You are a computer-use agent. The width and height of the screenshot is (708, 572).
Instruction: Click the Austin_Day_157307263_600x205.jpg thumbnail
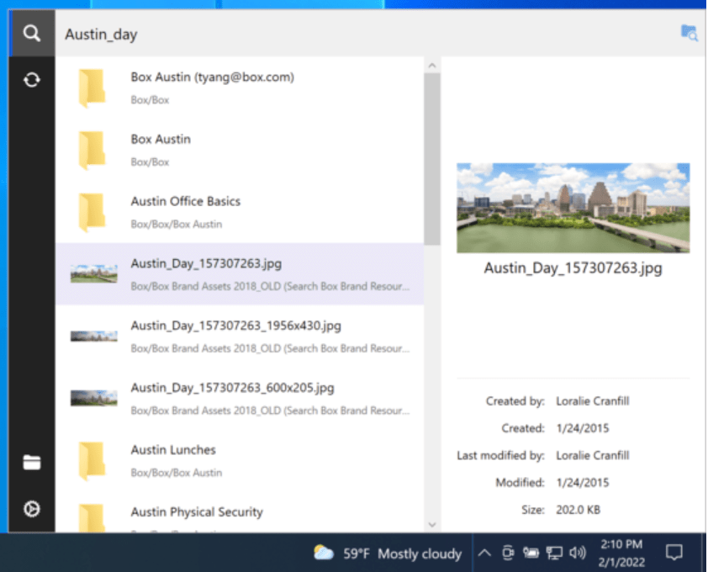[x=92, y=397]
